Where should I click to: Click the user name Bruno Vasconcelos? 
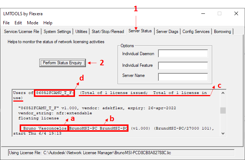tap(45, 128)
